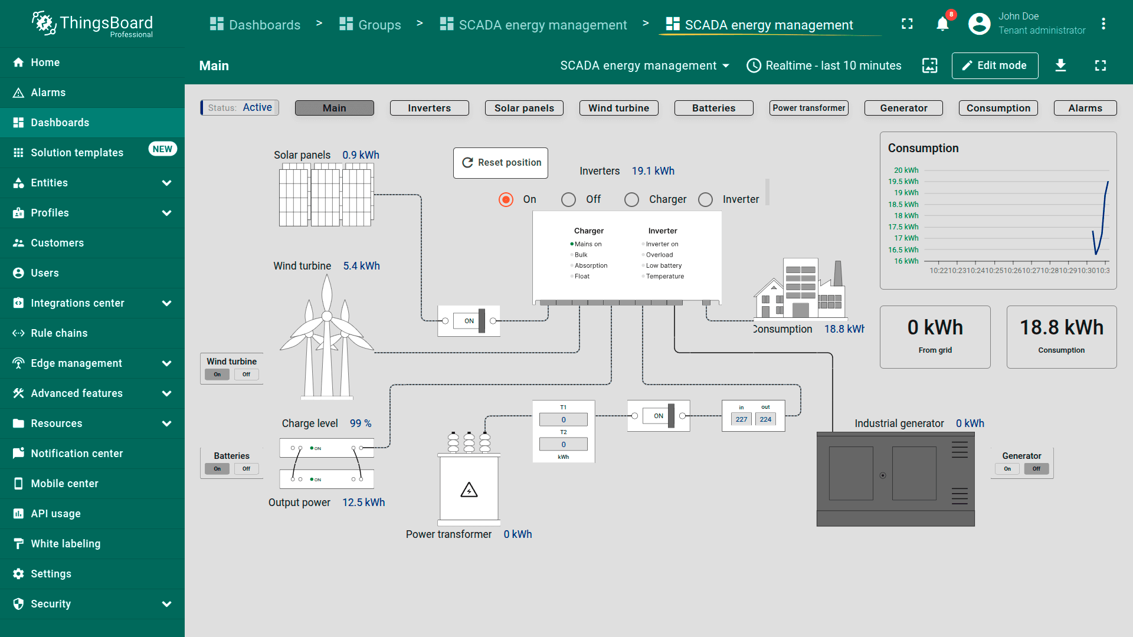Open the Power transformer tab
Image resolution: width=1133 pixels, height=637 pixels.
pyautogui.click(x=808, y=108)
